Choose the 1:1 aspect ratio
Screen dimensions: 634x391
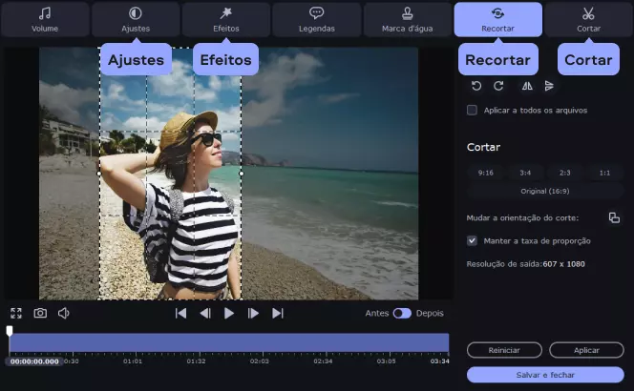click(604, 173)
